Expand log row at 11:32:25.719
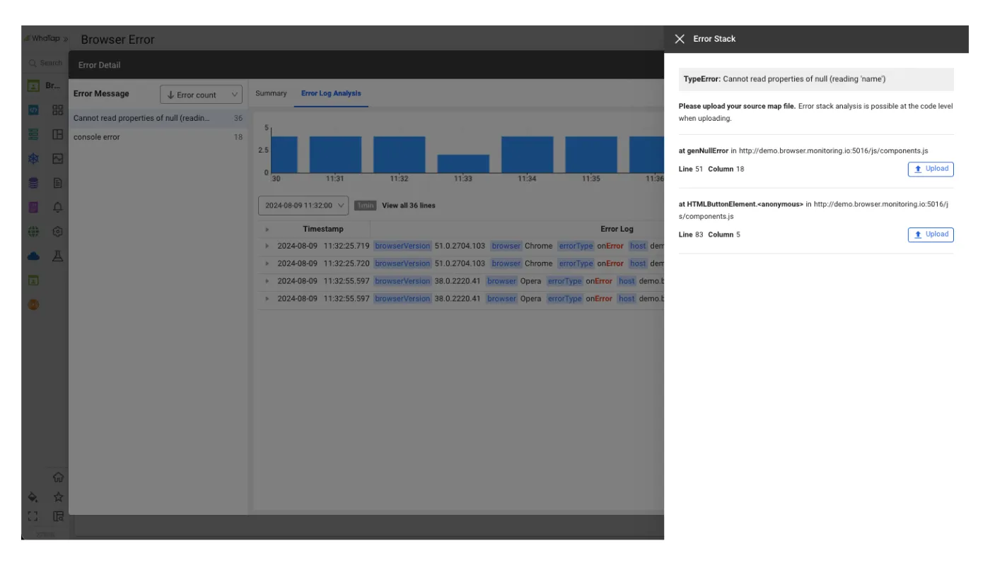The image size is (990, 565). [267, 246]
